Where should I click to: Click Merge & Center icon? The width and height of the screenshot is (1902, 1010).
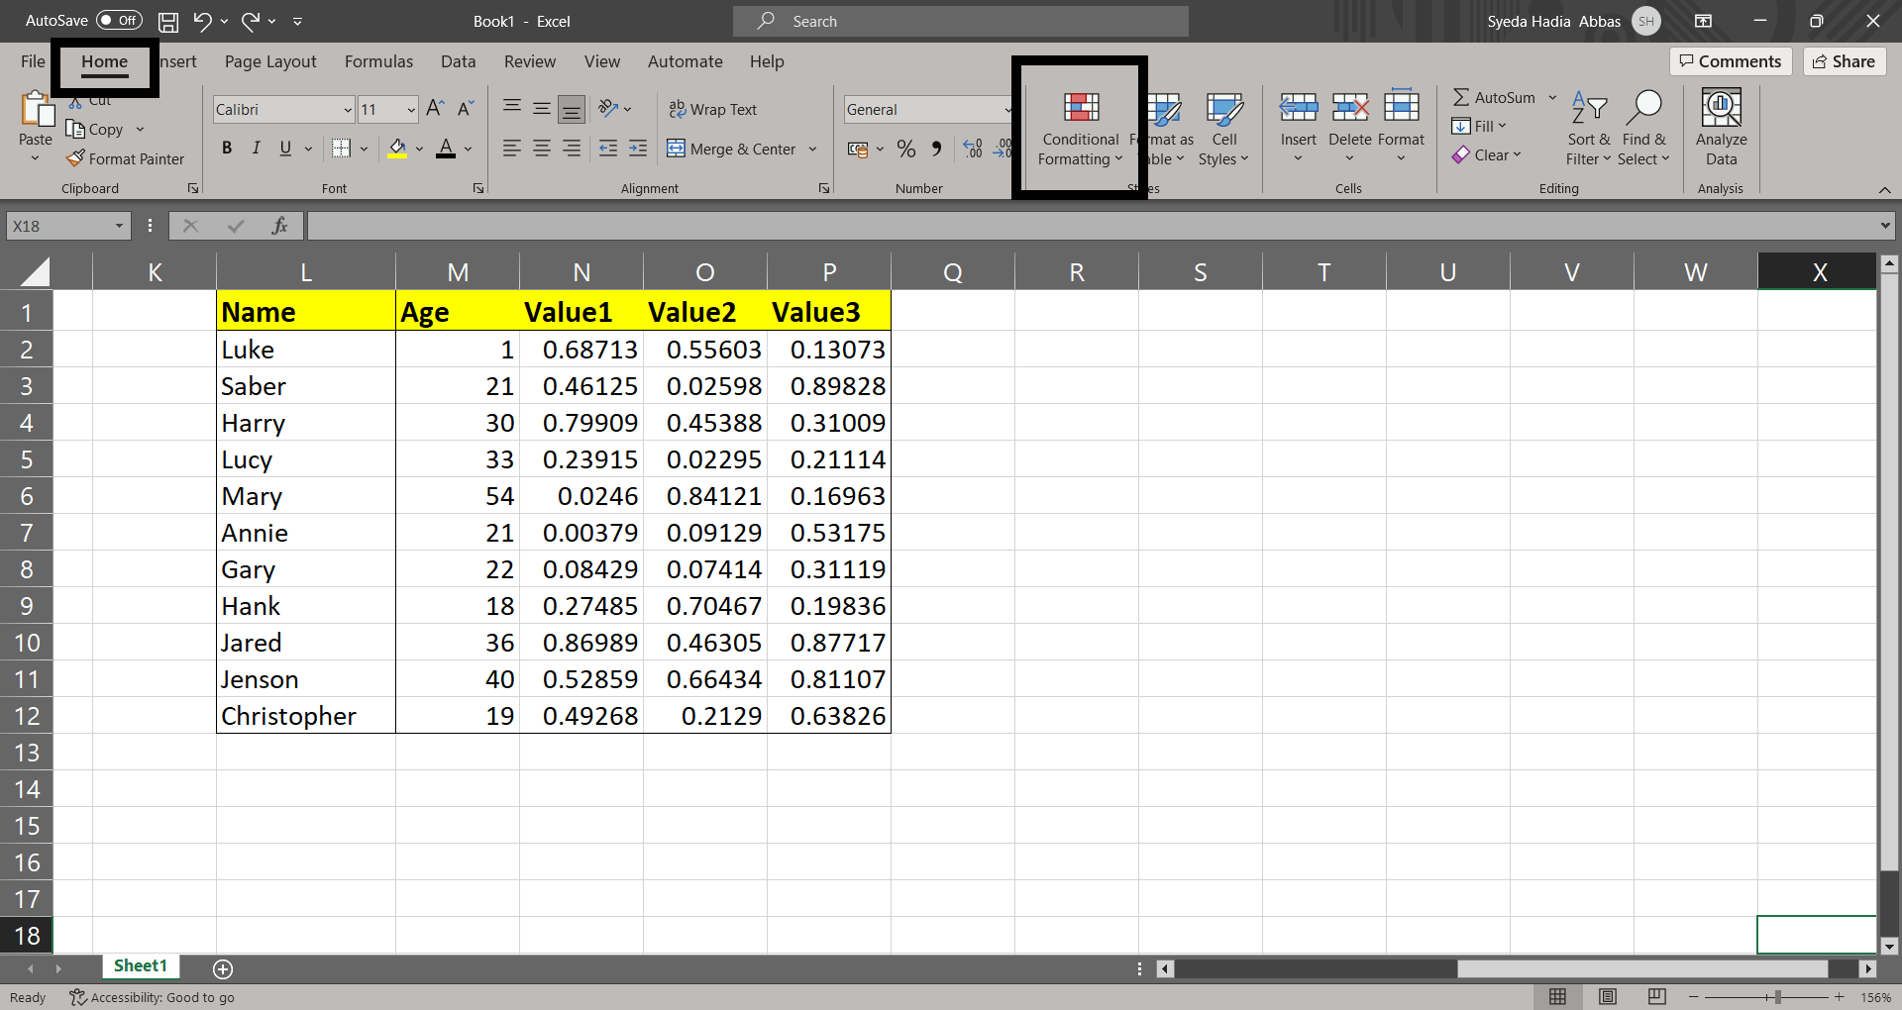[x=677, y=149]
